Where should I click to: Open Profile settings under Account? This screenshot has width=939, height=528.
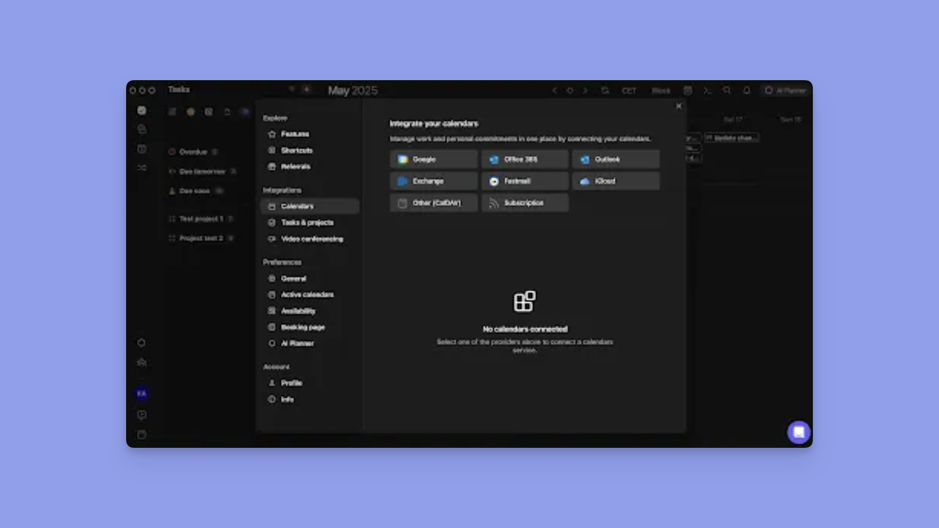point(291,383)
